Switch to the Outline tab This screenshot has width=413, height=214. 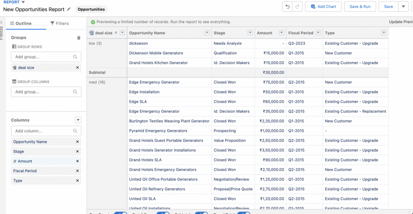click(21, 23)
